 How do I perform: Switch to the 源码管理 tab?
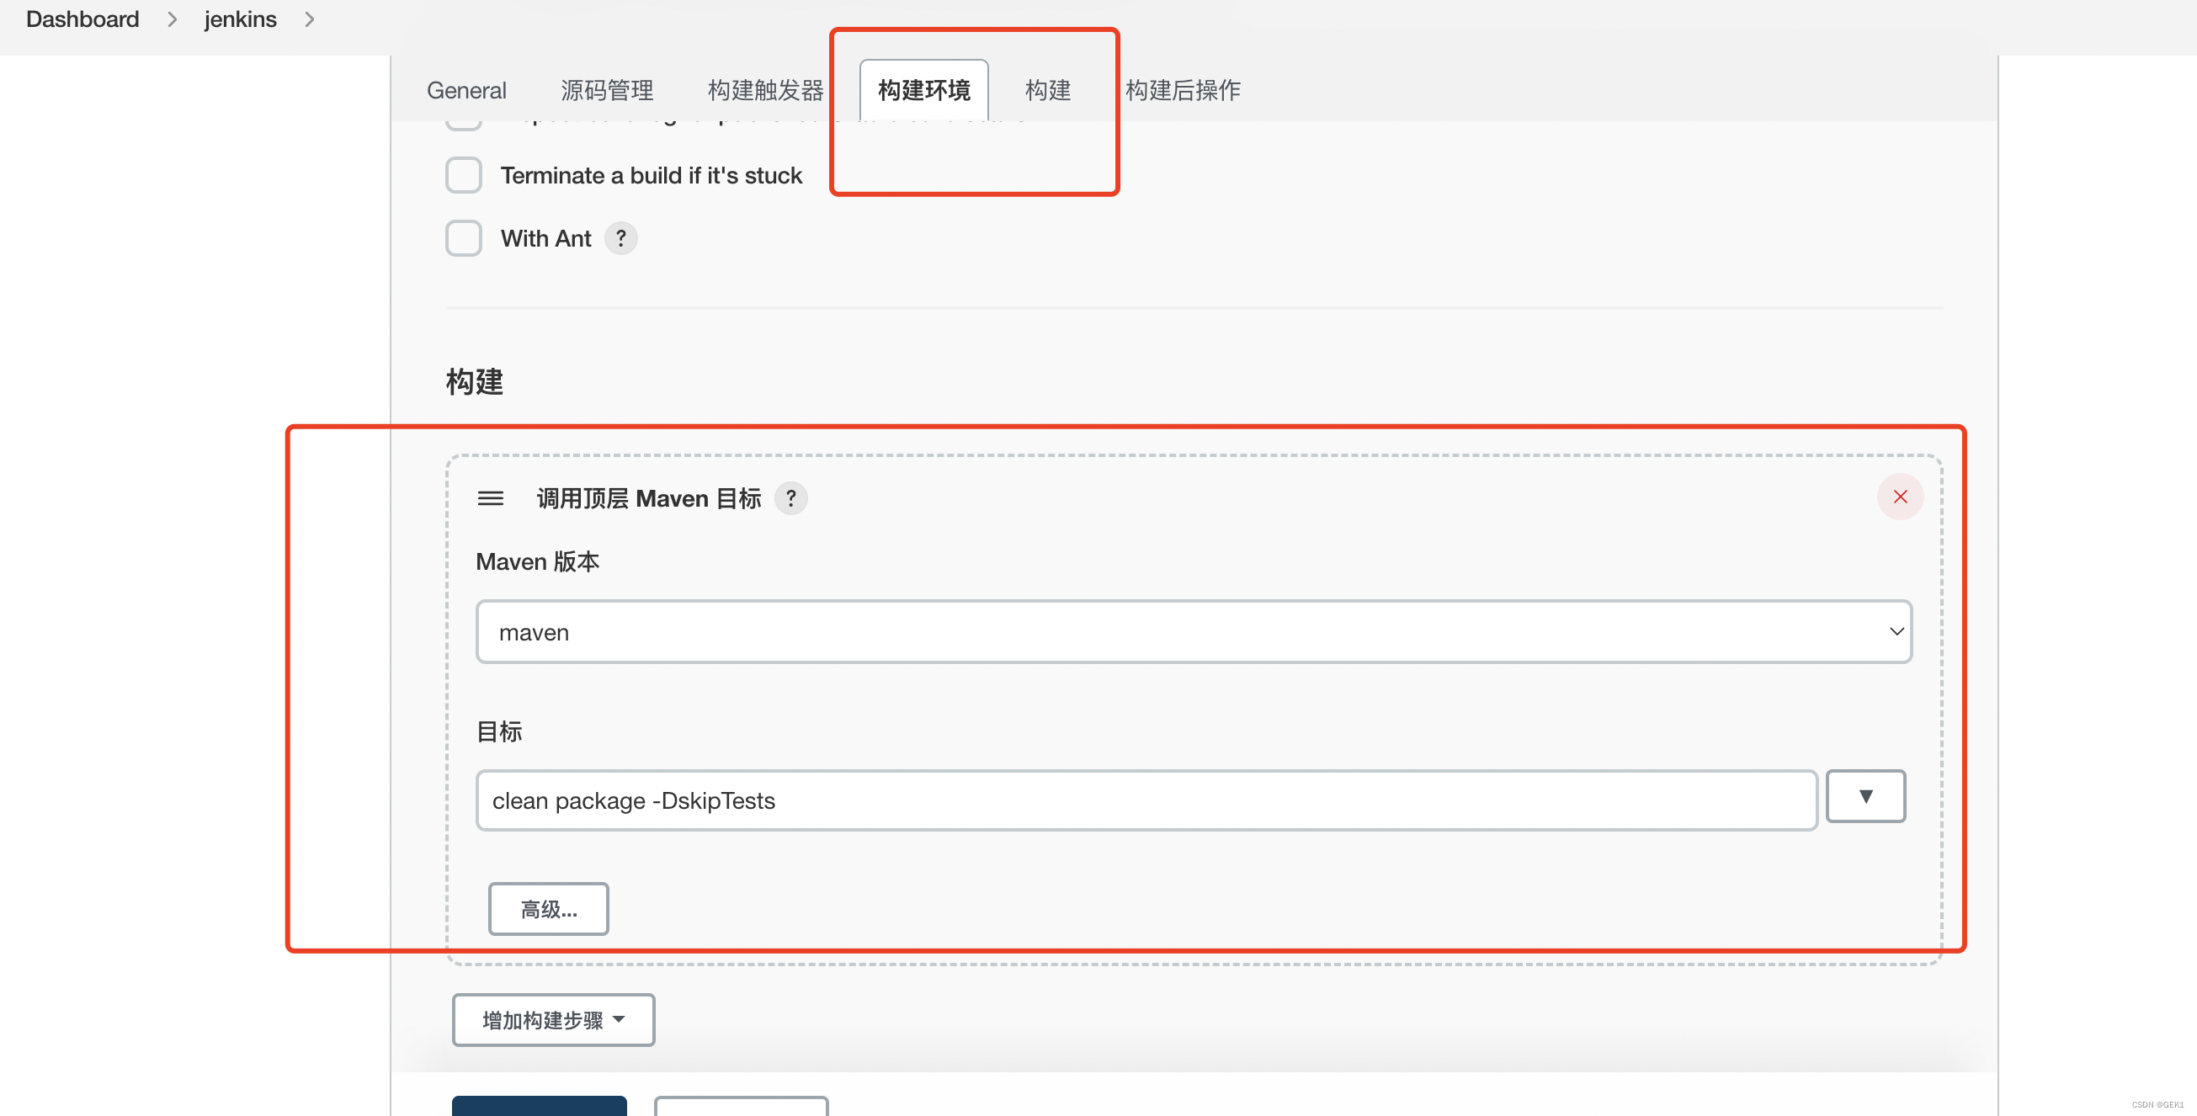[x=606, y=90]
